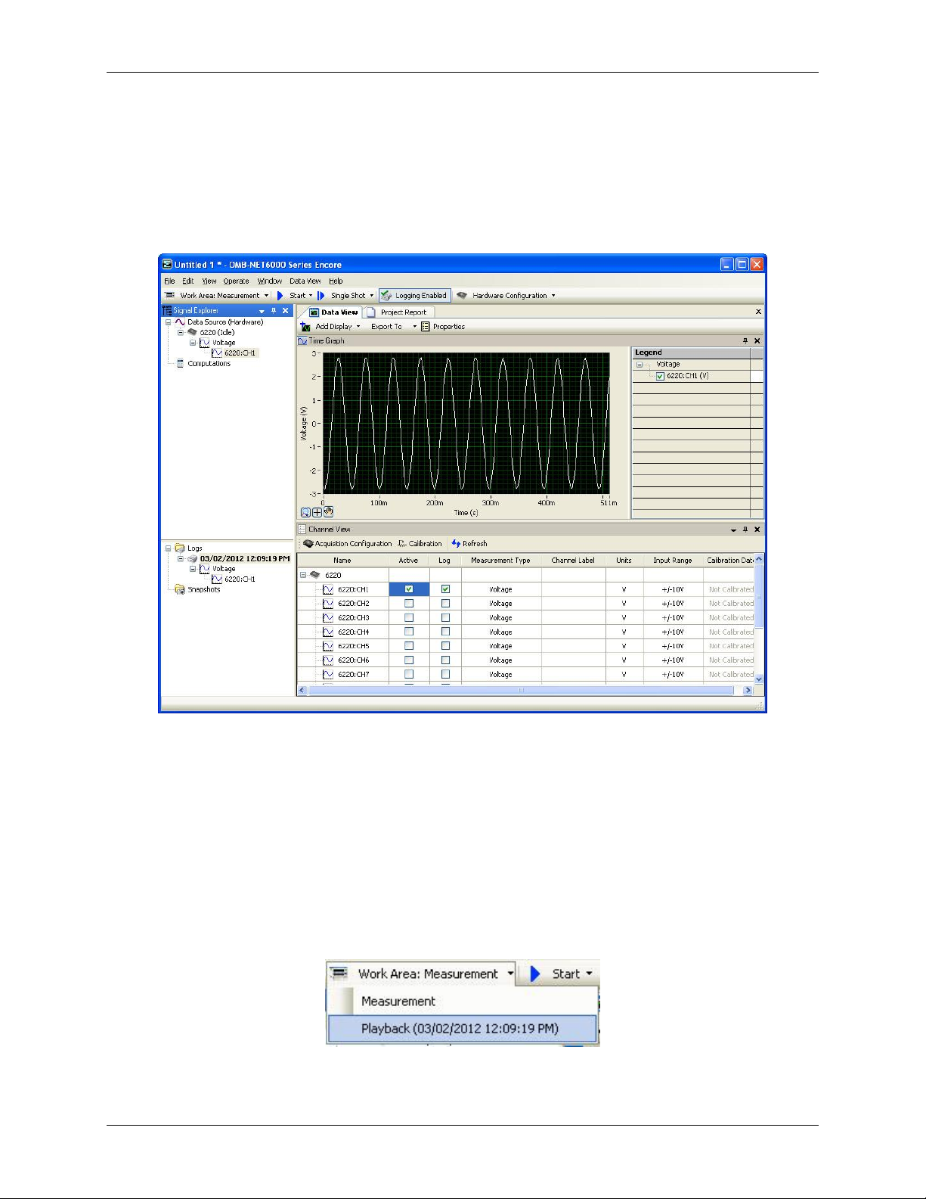Click the Input Range column header
926x1199 pixels.
pos(673,560)
